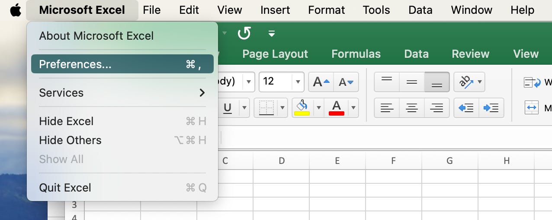This screenshot has width=552, height=220.
Task: Decrease font size with smaller A
Action: coord(346,82)
